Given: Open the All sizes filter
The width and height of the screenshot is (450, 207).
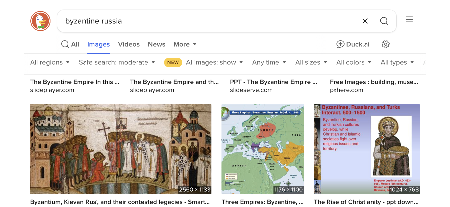Looking at the screenshot, I should (x=311, y=62).
